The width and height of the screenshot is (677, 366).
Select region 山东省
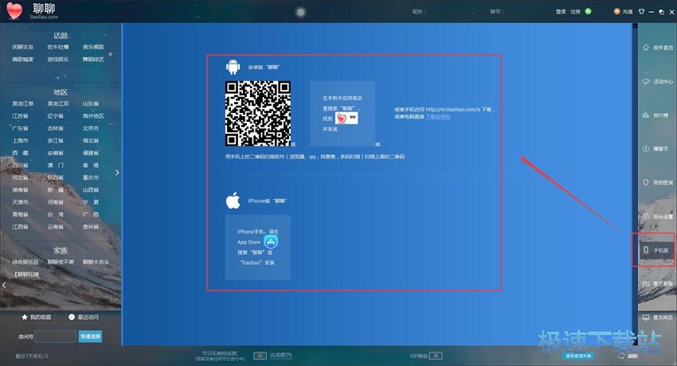click(x=91, y=104)
